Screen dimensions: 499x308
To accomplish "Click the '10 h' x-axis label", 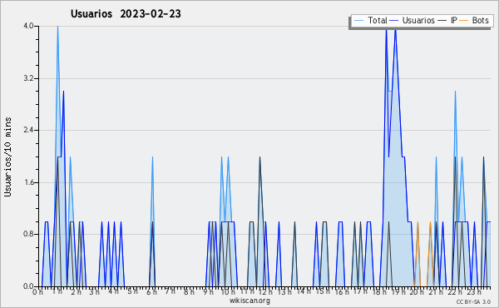I will [x=228, y=291].
